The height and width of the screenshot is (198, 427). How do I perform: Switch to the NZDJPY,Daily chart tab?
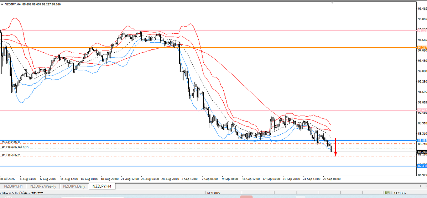point(74,186)
